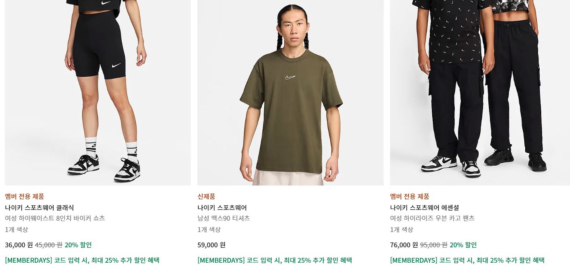570x272 pixels.
Task: Click the 나이키 스포츠웨어 클래식 product title
Action: click(39, 208)
